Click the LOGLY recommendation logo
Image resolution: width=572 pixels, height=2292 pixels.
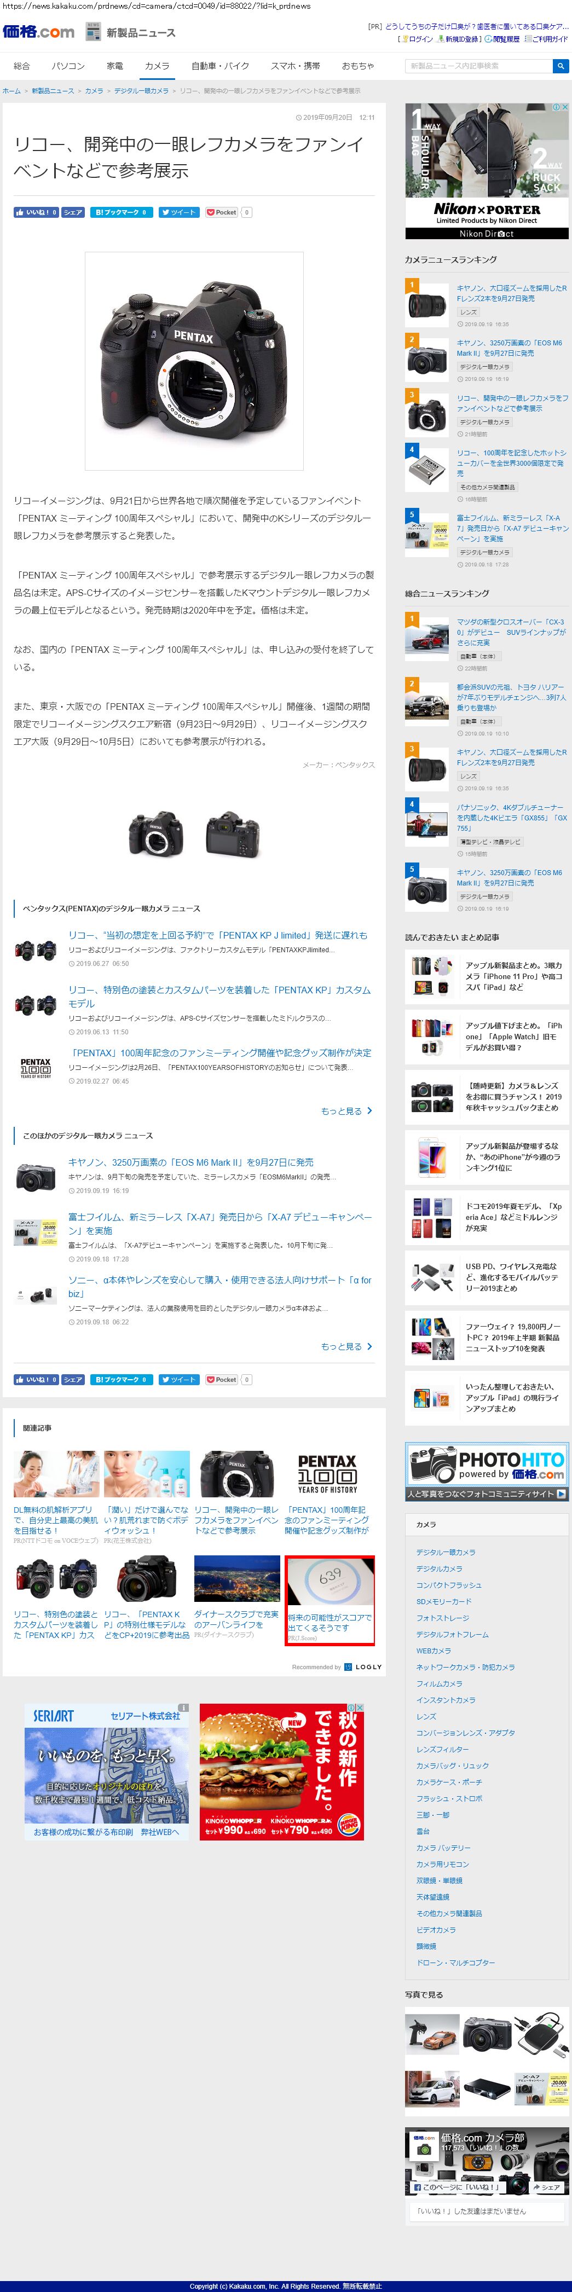point(363,1668)
